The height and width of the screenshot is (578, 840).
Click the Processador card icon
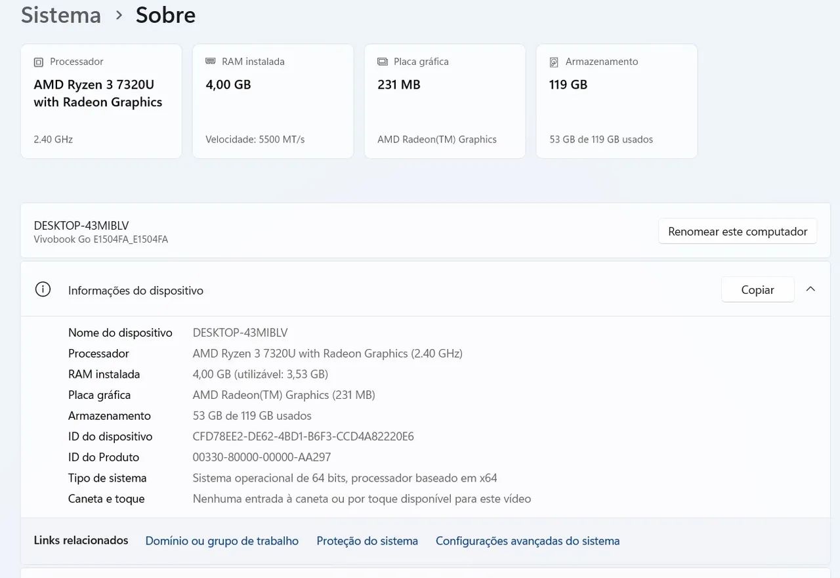(39, 62)
